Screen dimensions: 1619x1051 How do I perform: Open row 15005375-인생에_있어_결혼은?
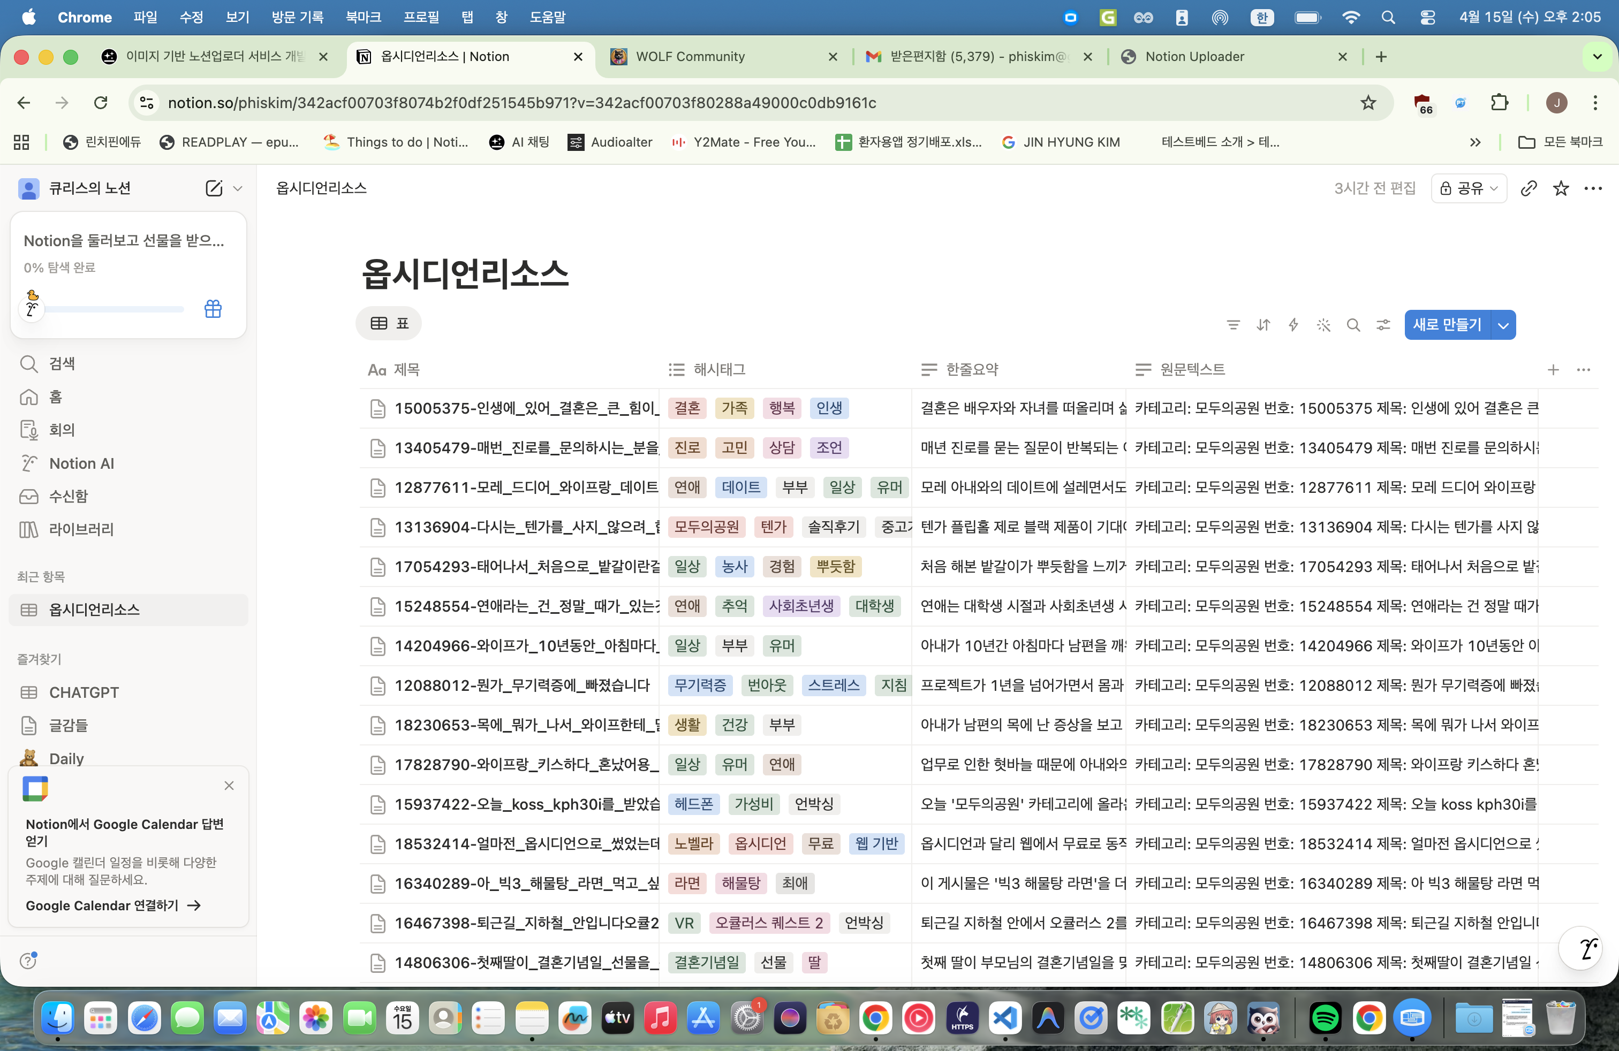tap(525, 408)
